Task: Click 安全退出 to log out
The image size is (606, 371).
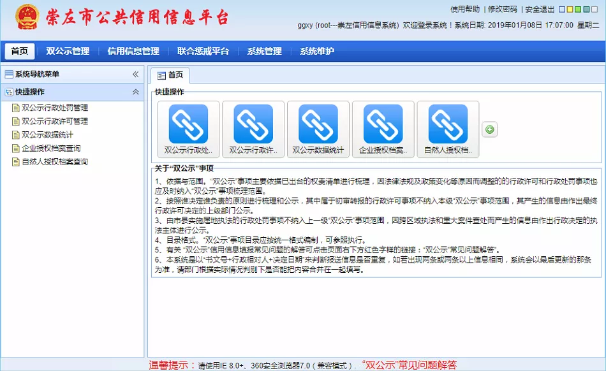Action: coord(540,10)
